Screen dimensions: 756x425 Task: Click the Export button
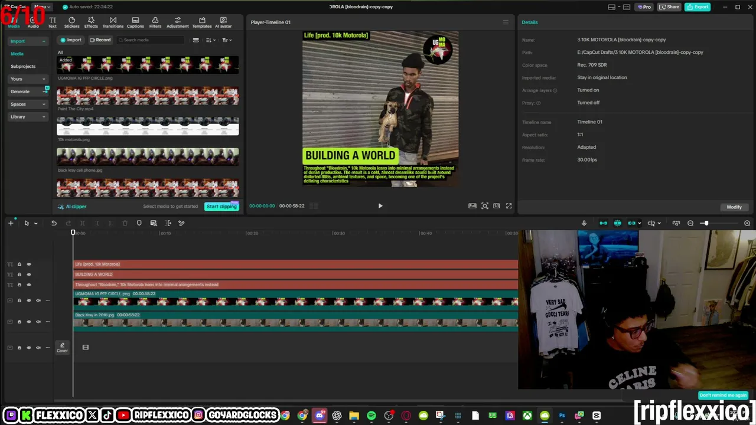[x=698, y=7]
